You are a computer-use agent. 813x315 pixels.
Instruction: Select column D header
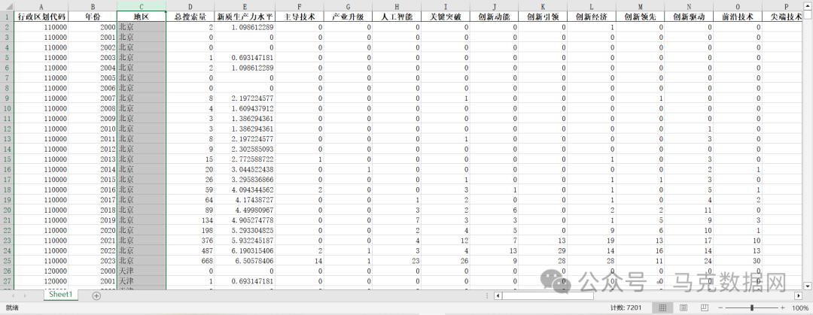[x=190, y=6]
